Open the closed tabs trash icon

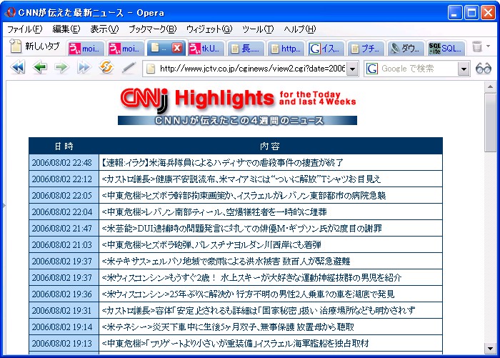click(x=477, y=46)
